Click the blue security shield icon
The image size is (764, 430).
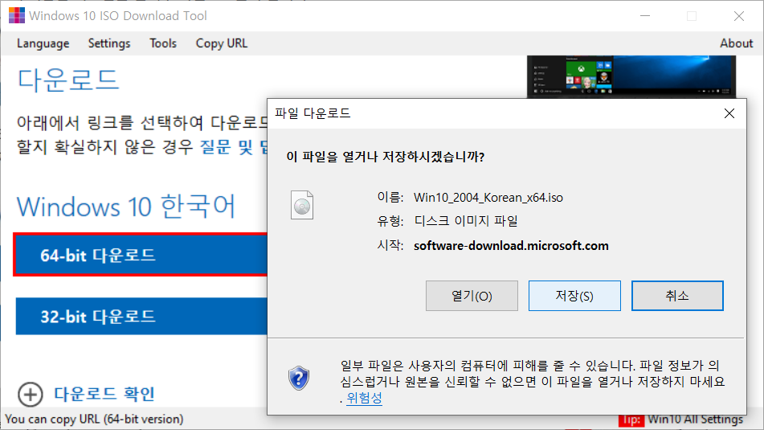point(299,378)
